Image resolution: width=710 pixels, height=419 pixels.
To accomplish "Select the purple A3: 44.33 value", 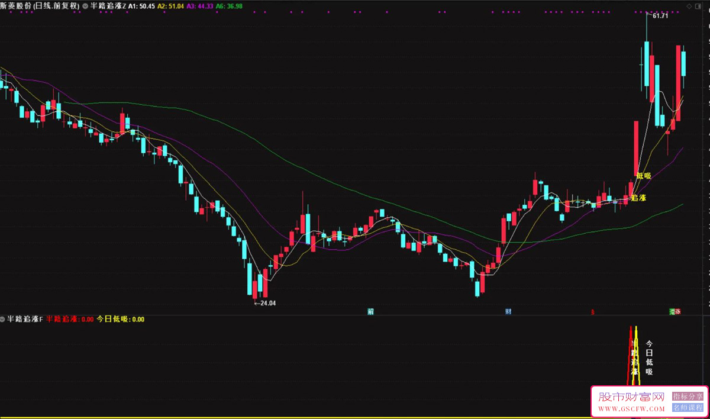I will (x=200, y=6).
